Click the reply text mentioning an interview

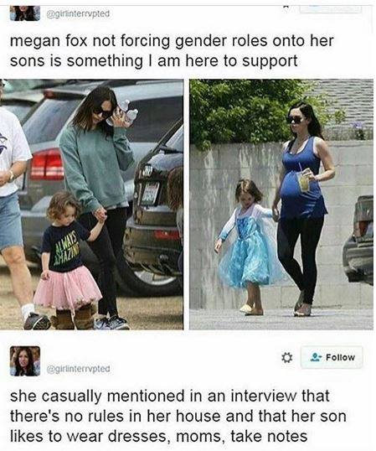(178, 416)
